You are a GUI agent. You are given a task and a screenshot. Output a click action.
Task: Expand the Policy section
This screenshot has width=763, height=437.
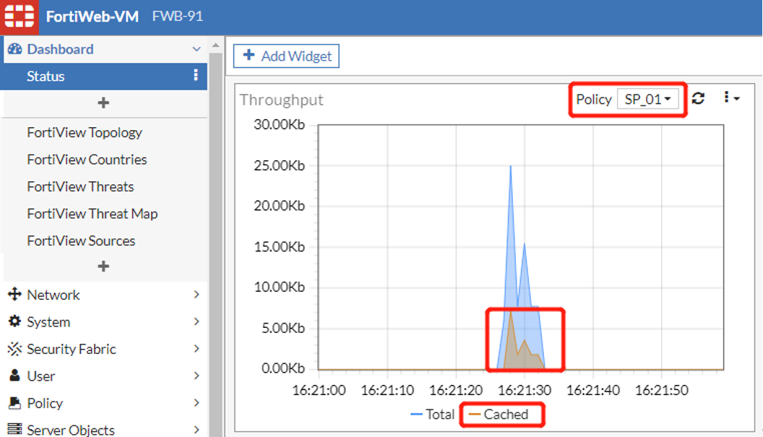[196, 403]
